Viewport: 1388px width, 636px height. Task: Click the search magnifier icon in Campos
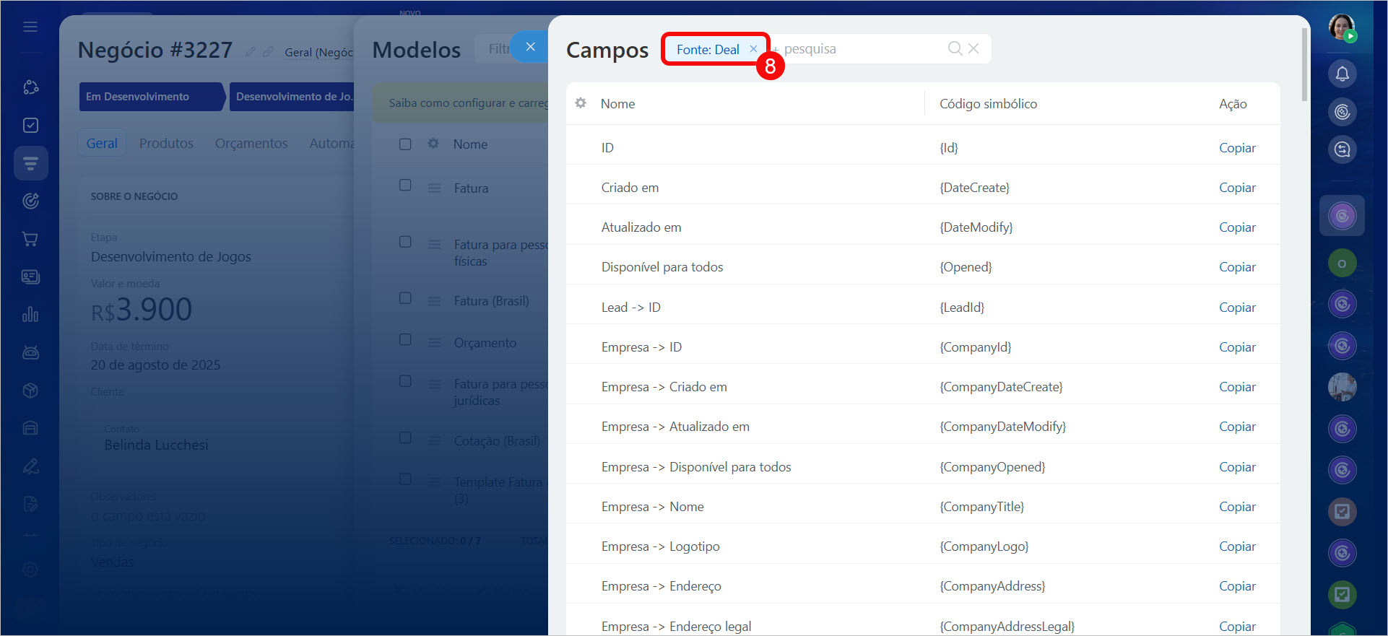[x=955, y=48]
